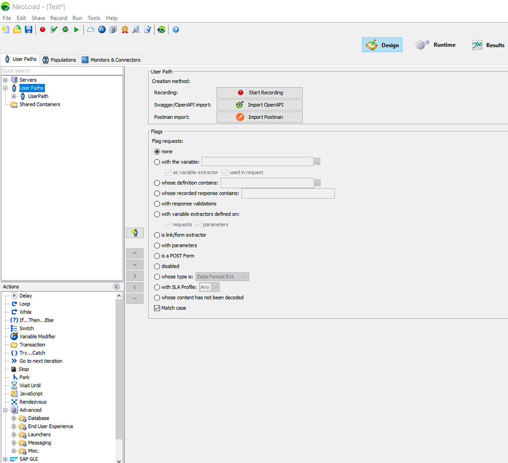The width and height of the screenshot is (508, 463).
Task: Open the Data Format Ext. dropdown
Action: pos(222,277)
